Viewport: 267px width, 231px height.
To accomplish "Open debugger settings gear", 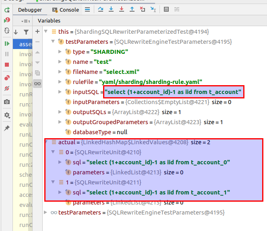I will (x=7, y=115).
